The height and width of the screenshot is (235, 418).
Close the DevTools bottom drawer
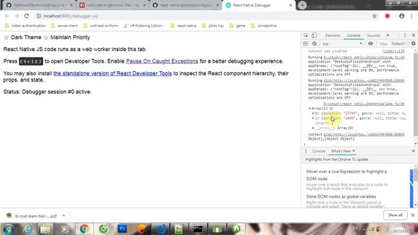tap(413, 151)
